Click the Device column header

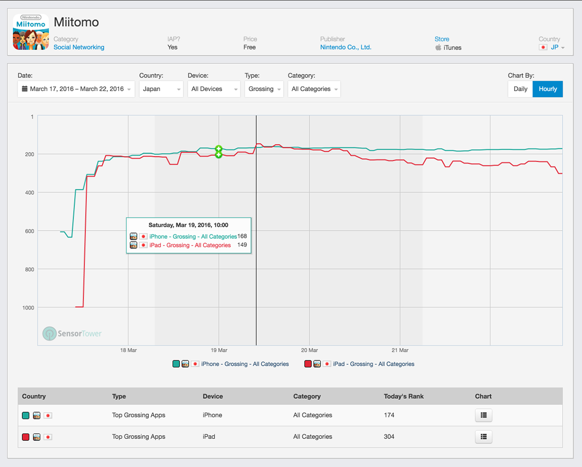[213, 396]
